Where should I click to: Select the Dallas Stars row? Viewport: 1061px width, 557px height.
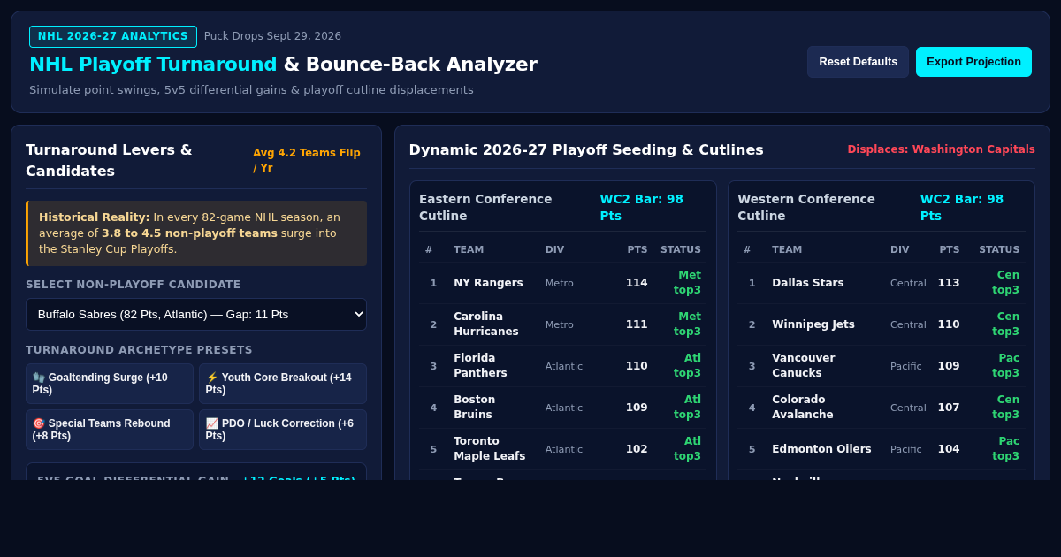[x=882, y=283]
